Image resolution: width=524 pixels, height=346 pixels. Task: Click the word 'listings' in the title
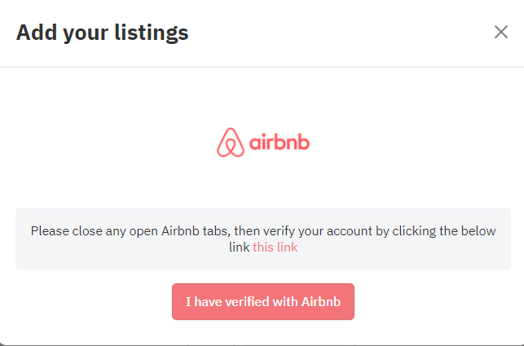pos(152,33)
